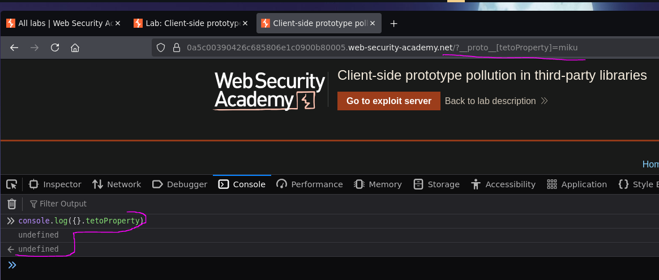
Task: Switch to All labs Web Security Academy tab
Action: (x=63, y=24)
